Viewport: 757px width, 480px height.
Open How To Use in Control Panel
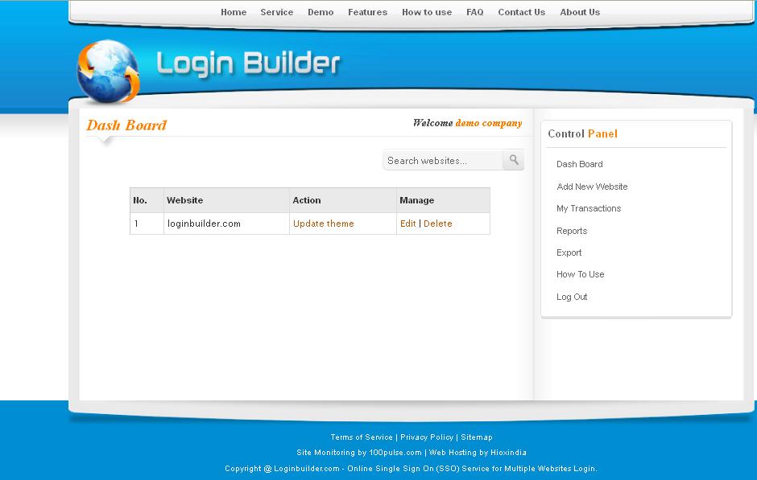581,274
